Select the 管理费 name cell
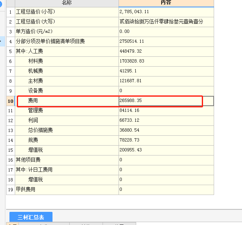This screenshot has height=225, width=242. pyautogui.click(x=67, y=111)
